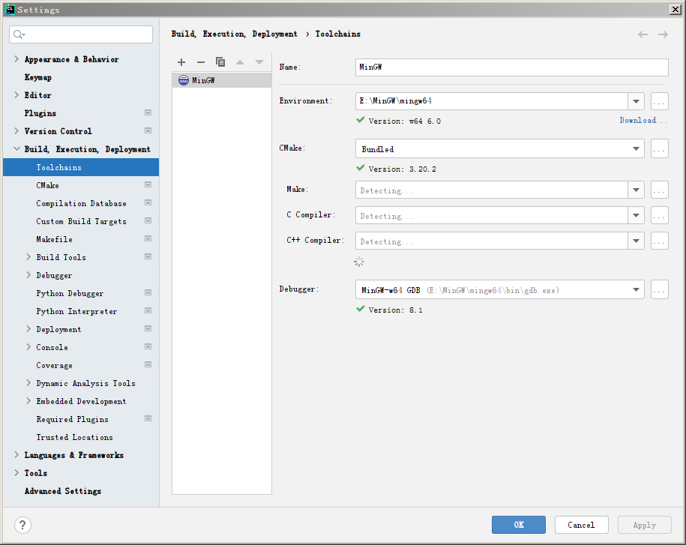This screenshot has height=545, width=686.
Task: Expand the Build Tools node
Action: [x=28, y=256]
